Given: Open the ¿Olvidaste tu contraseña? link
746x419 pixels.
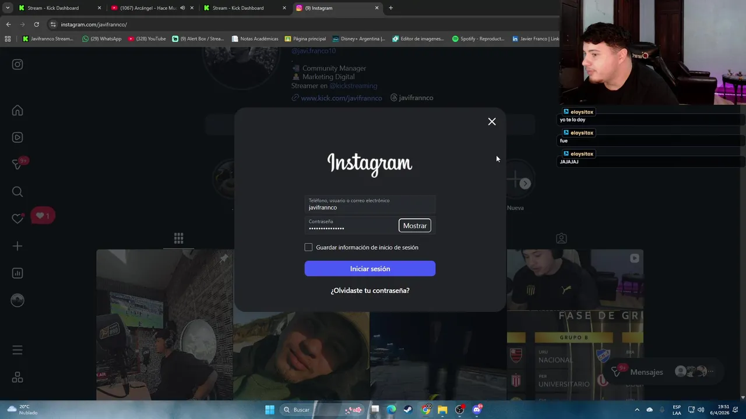Looking at the screenshot, I should (x=370, y=290).
